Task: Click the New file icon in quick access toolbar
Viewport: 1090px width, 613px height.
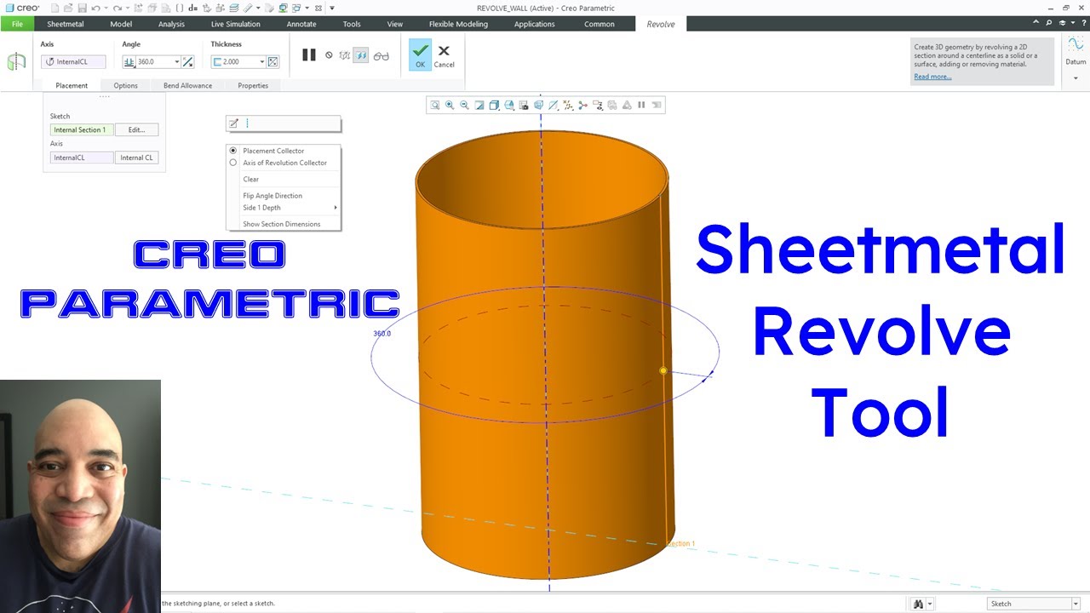Action: 54,8
